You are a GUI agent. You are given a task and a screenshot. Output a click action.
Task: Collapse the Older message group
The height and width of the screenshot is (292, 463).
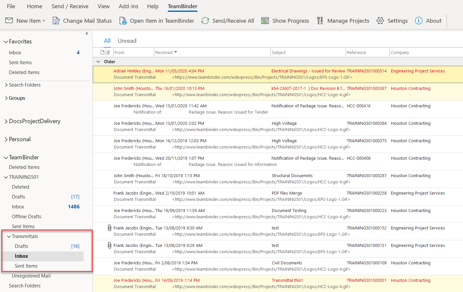click(98, 62)
